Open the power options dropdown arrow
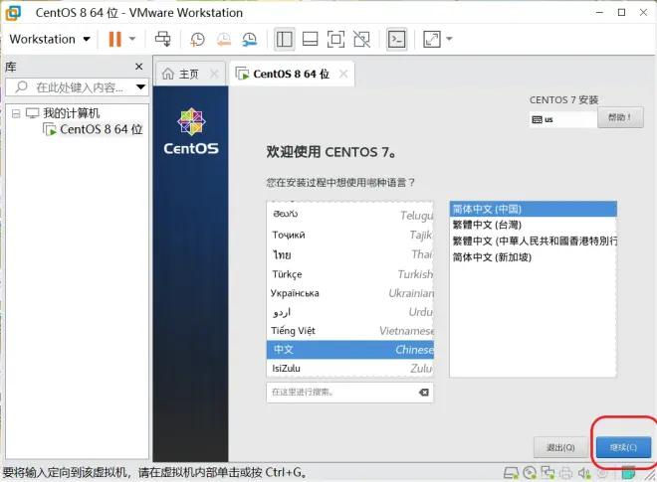 click(x=132, y=39)
